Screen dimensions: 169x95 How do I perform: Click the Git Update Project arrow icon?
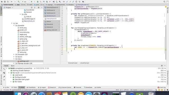(x=67, y=2)
